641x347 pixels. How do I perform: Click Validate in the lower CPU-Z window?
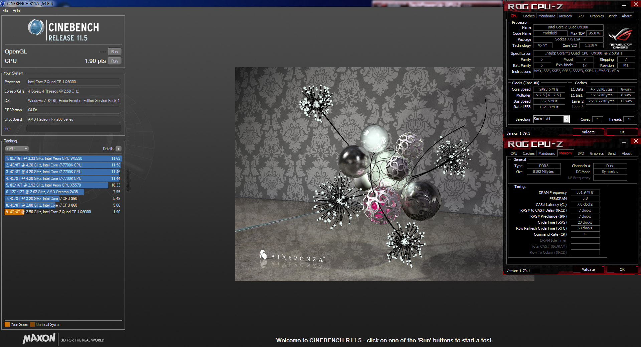588,269
